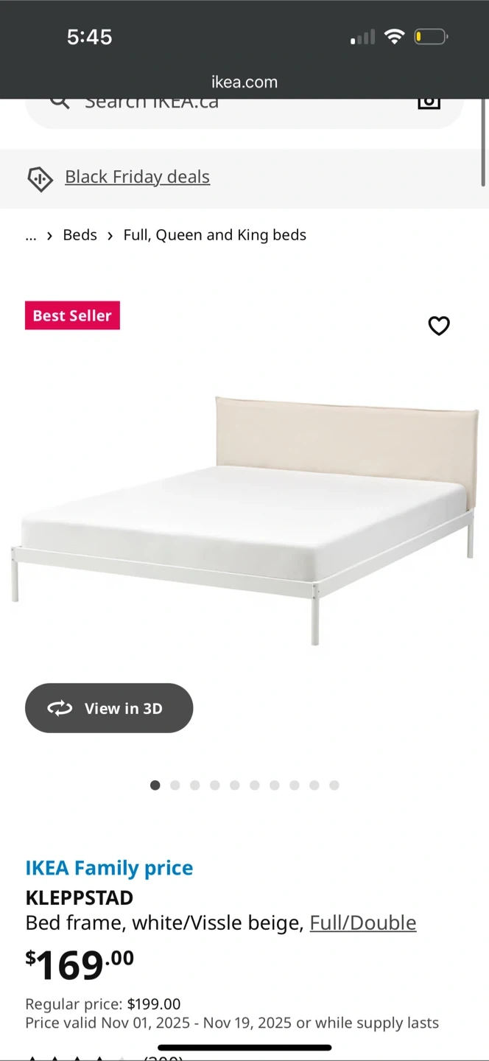Open the Black Friday deals link
The image size is (489, 1061).
pyautogui.click(x=138, y=177)
